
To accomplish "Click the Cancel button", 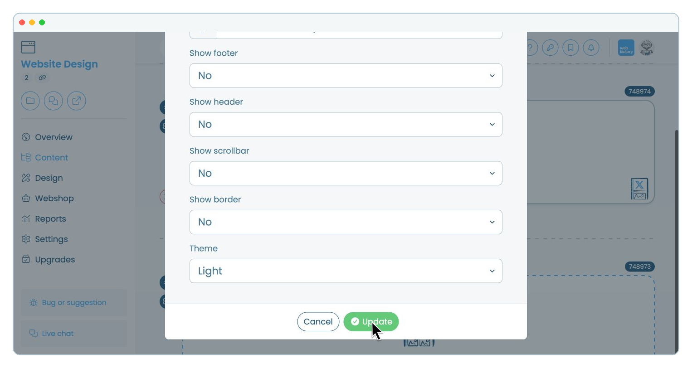I will [318, 322].
